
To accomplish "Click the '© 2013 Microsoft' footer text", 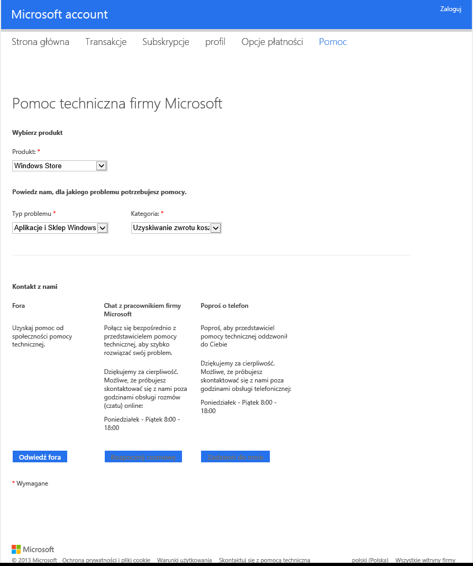I will pyautogui.click(x=34, y=560).
